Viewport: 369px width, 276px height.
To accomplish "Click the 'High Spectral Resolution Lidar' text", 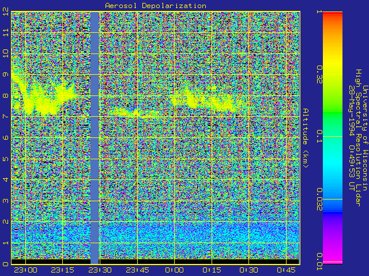I will (358, 138).
